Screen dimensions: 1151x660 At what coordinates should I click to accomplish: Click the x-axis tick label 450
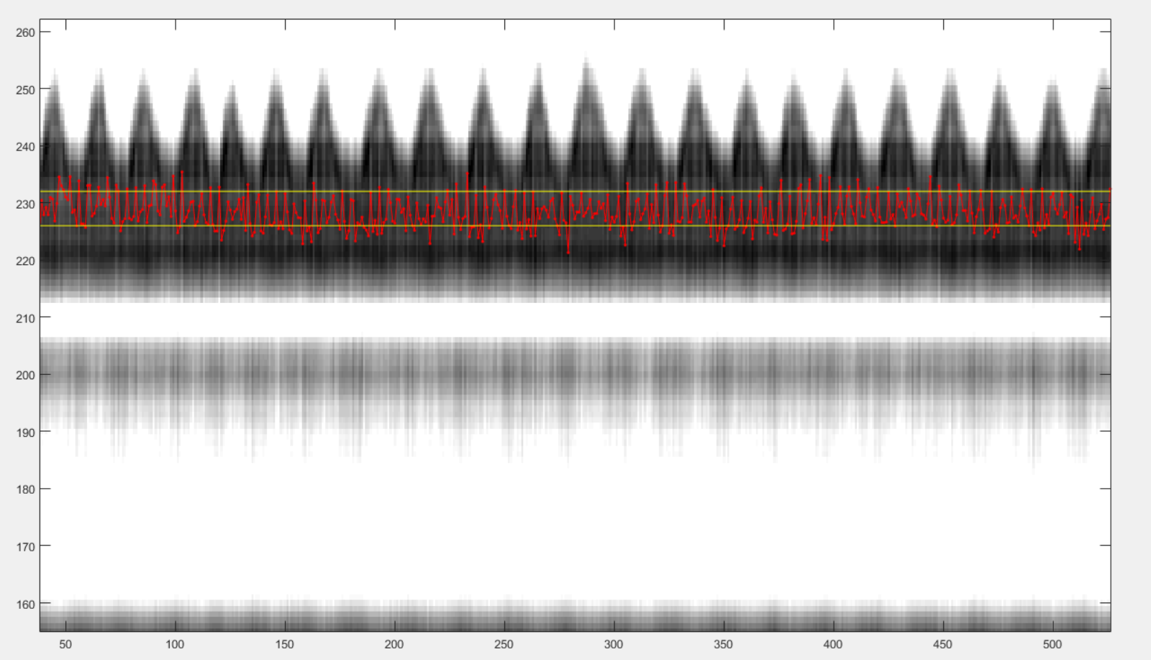tap(942, 644)
